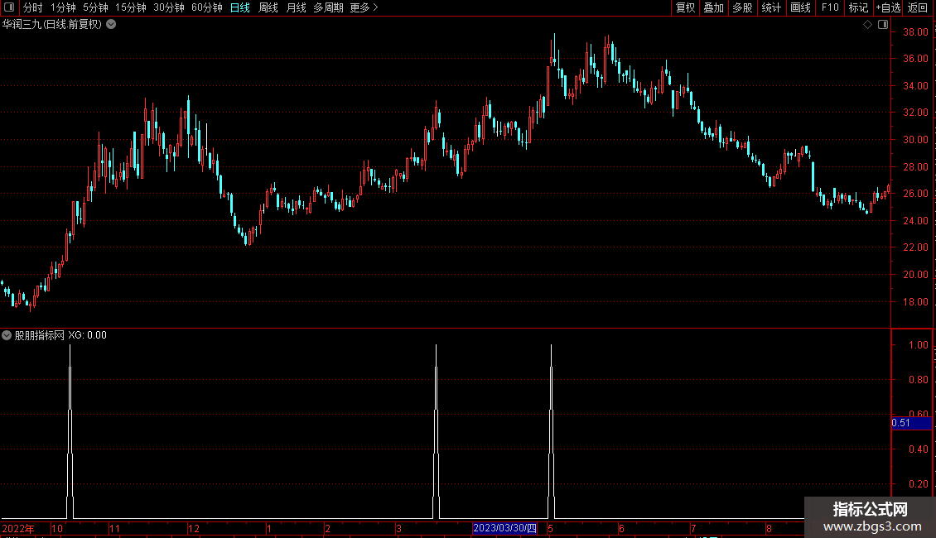This screenshot has width=936, height=538.
Task: Expand the 更多 periods menu
Action: (x=364, y=7)
